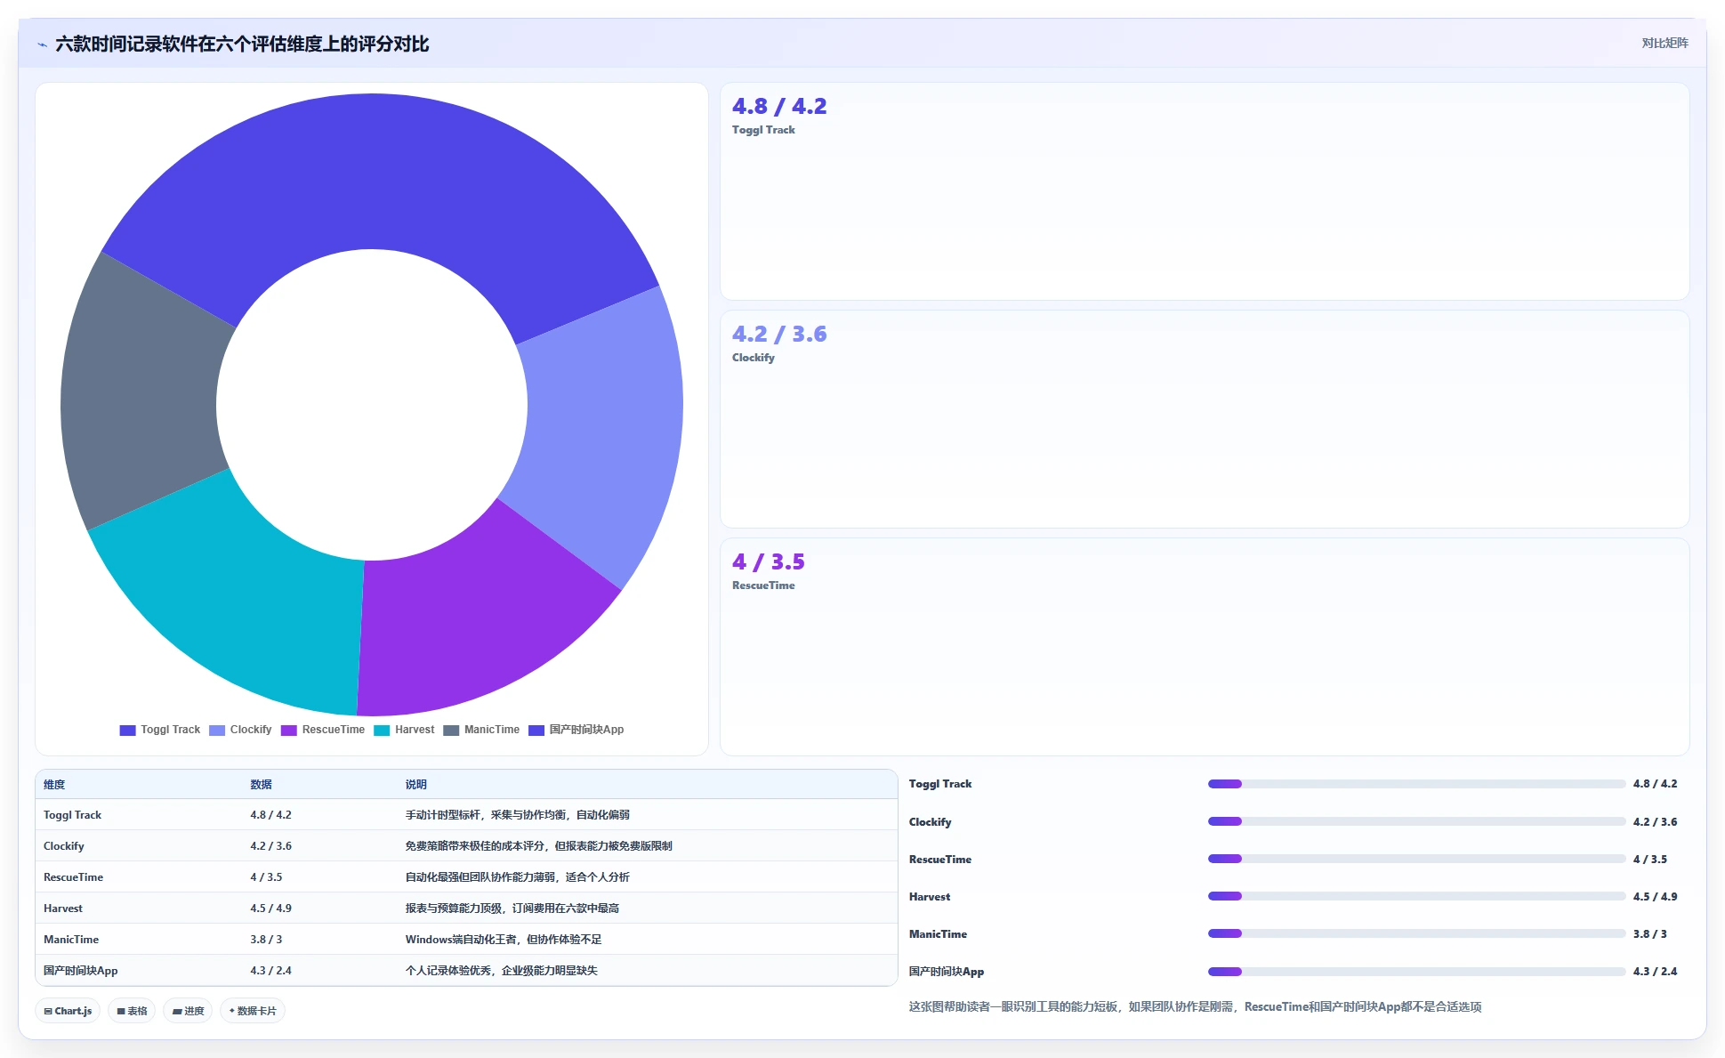Toggle Clockify label in the chart legend
The image size is (1725, 1058).
[x=251, y=730]
